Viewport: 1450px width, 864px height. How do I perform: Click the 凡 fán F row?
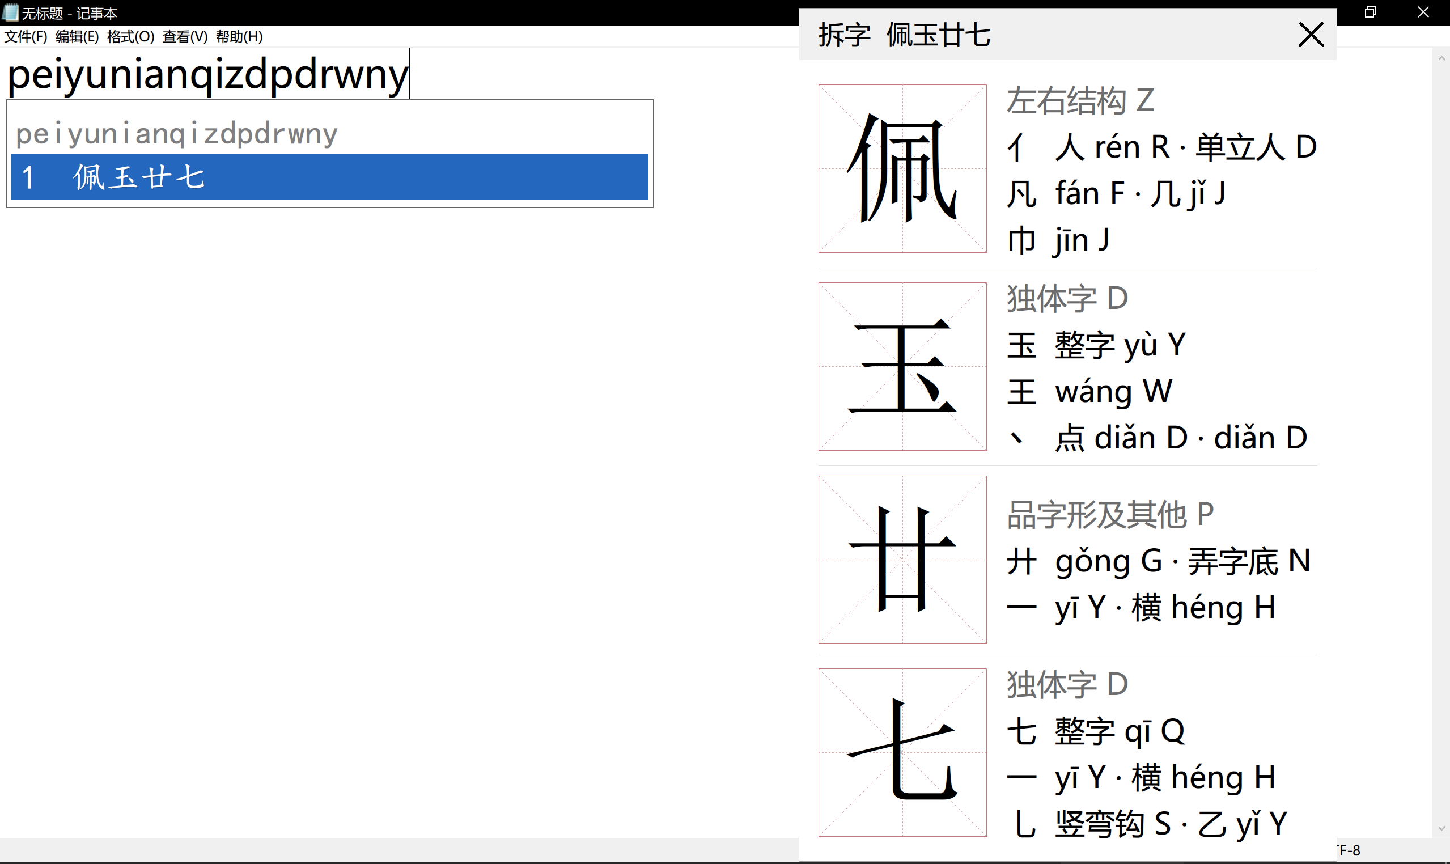1116,193
